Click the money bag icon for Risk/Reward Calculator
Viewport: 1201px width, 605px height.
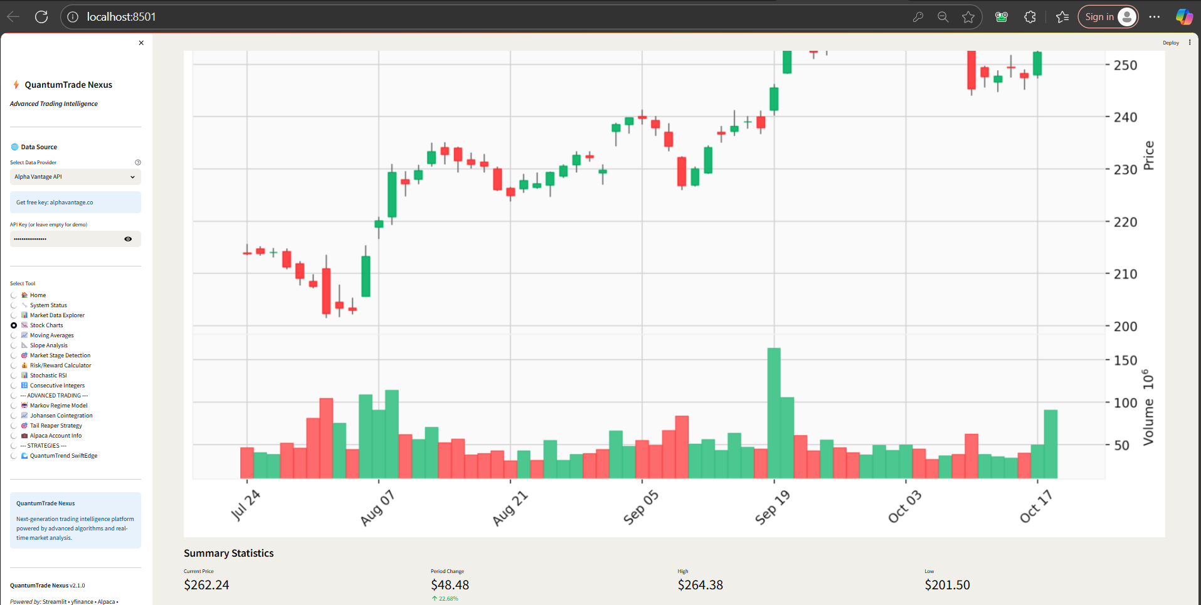pyautogui.click(x=24, y=365)
